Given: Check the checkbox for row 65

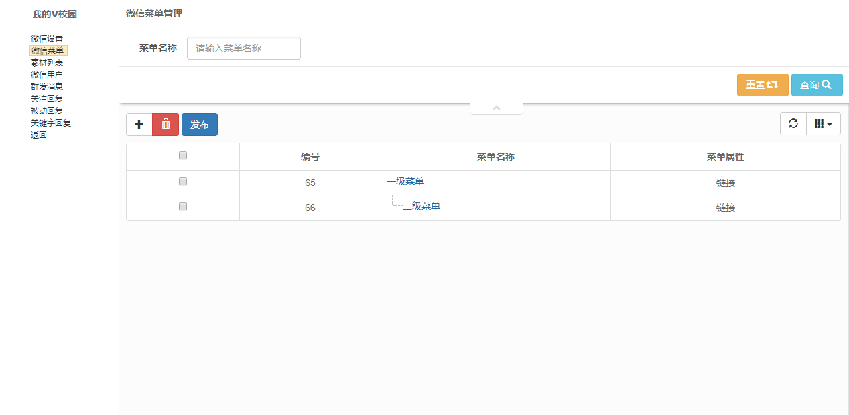Looking at the screenshot, I should [x=183, y=181].
